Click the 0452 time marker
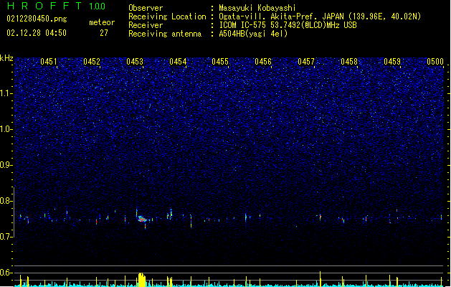451x287 pixels. (92, 62)
